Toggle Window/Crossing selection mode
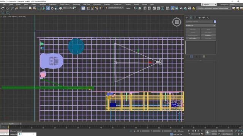243x136 pixels. point(43,8)
